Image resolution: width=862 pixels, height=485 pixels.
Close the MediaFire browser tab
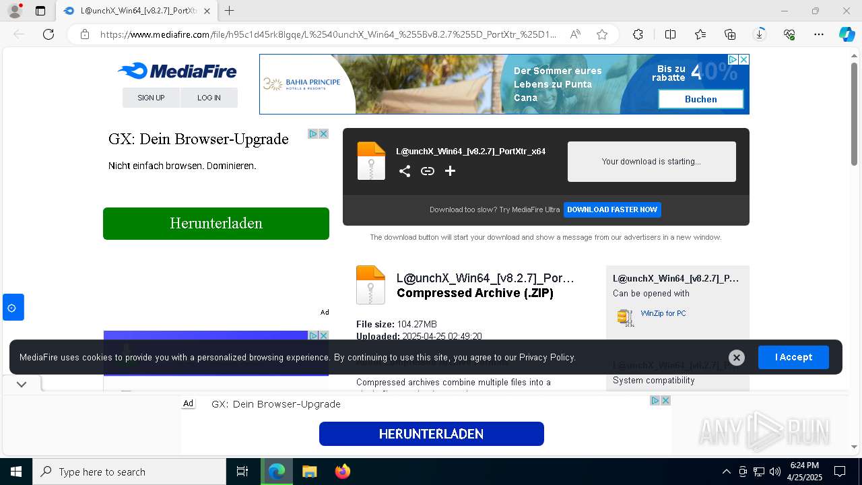pyautogui.click(x=207, y=11)
